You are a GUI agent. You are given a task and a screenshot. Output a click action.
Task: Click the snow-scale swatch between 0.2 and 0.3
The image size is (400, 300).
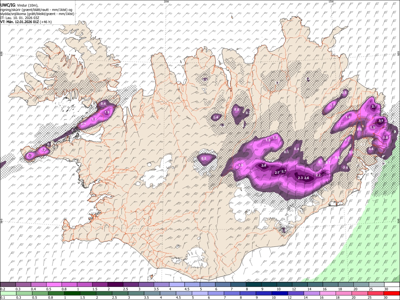click(x=8, y=284)
